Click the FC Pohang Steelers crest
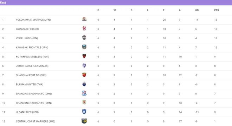 (x=84, y=56)
